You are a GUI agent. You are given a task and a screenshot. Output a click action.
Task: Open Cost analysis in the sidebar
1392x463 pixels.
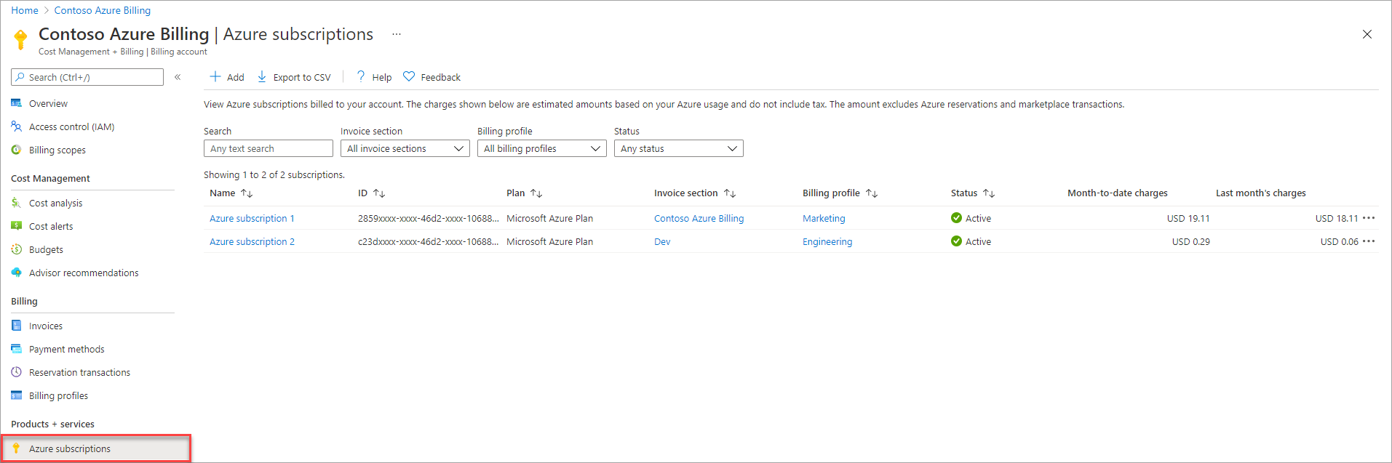click(x=56, y=203)
